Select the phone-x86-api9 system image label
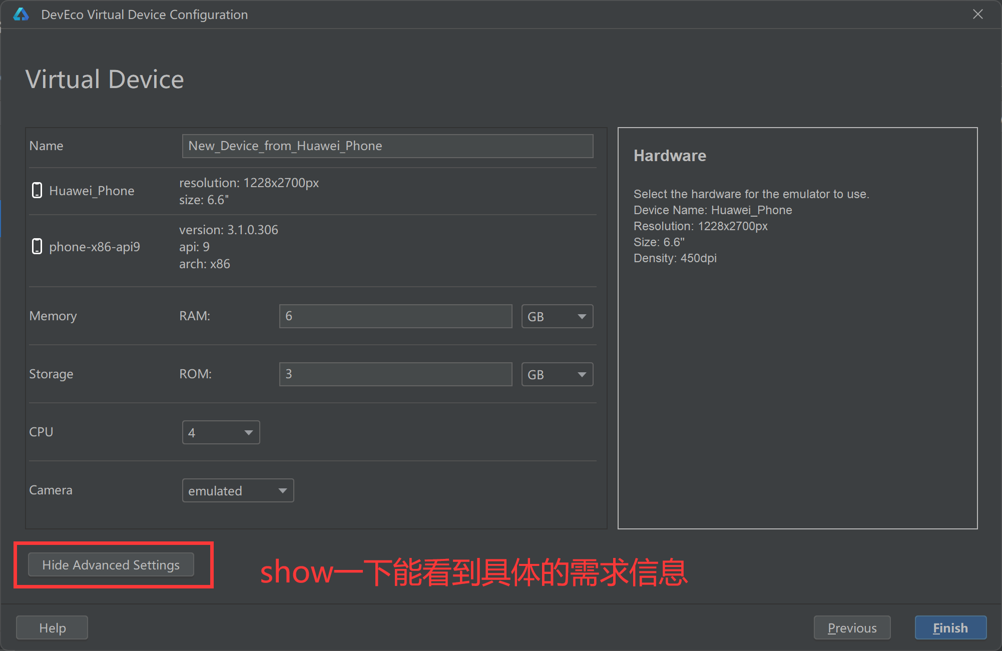Screen dimensions: 1002x651 [95, 247]
